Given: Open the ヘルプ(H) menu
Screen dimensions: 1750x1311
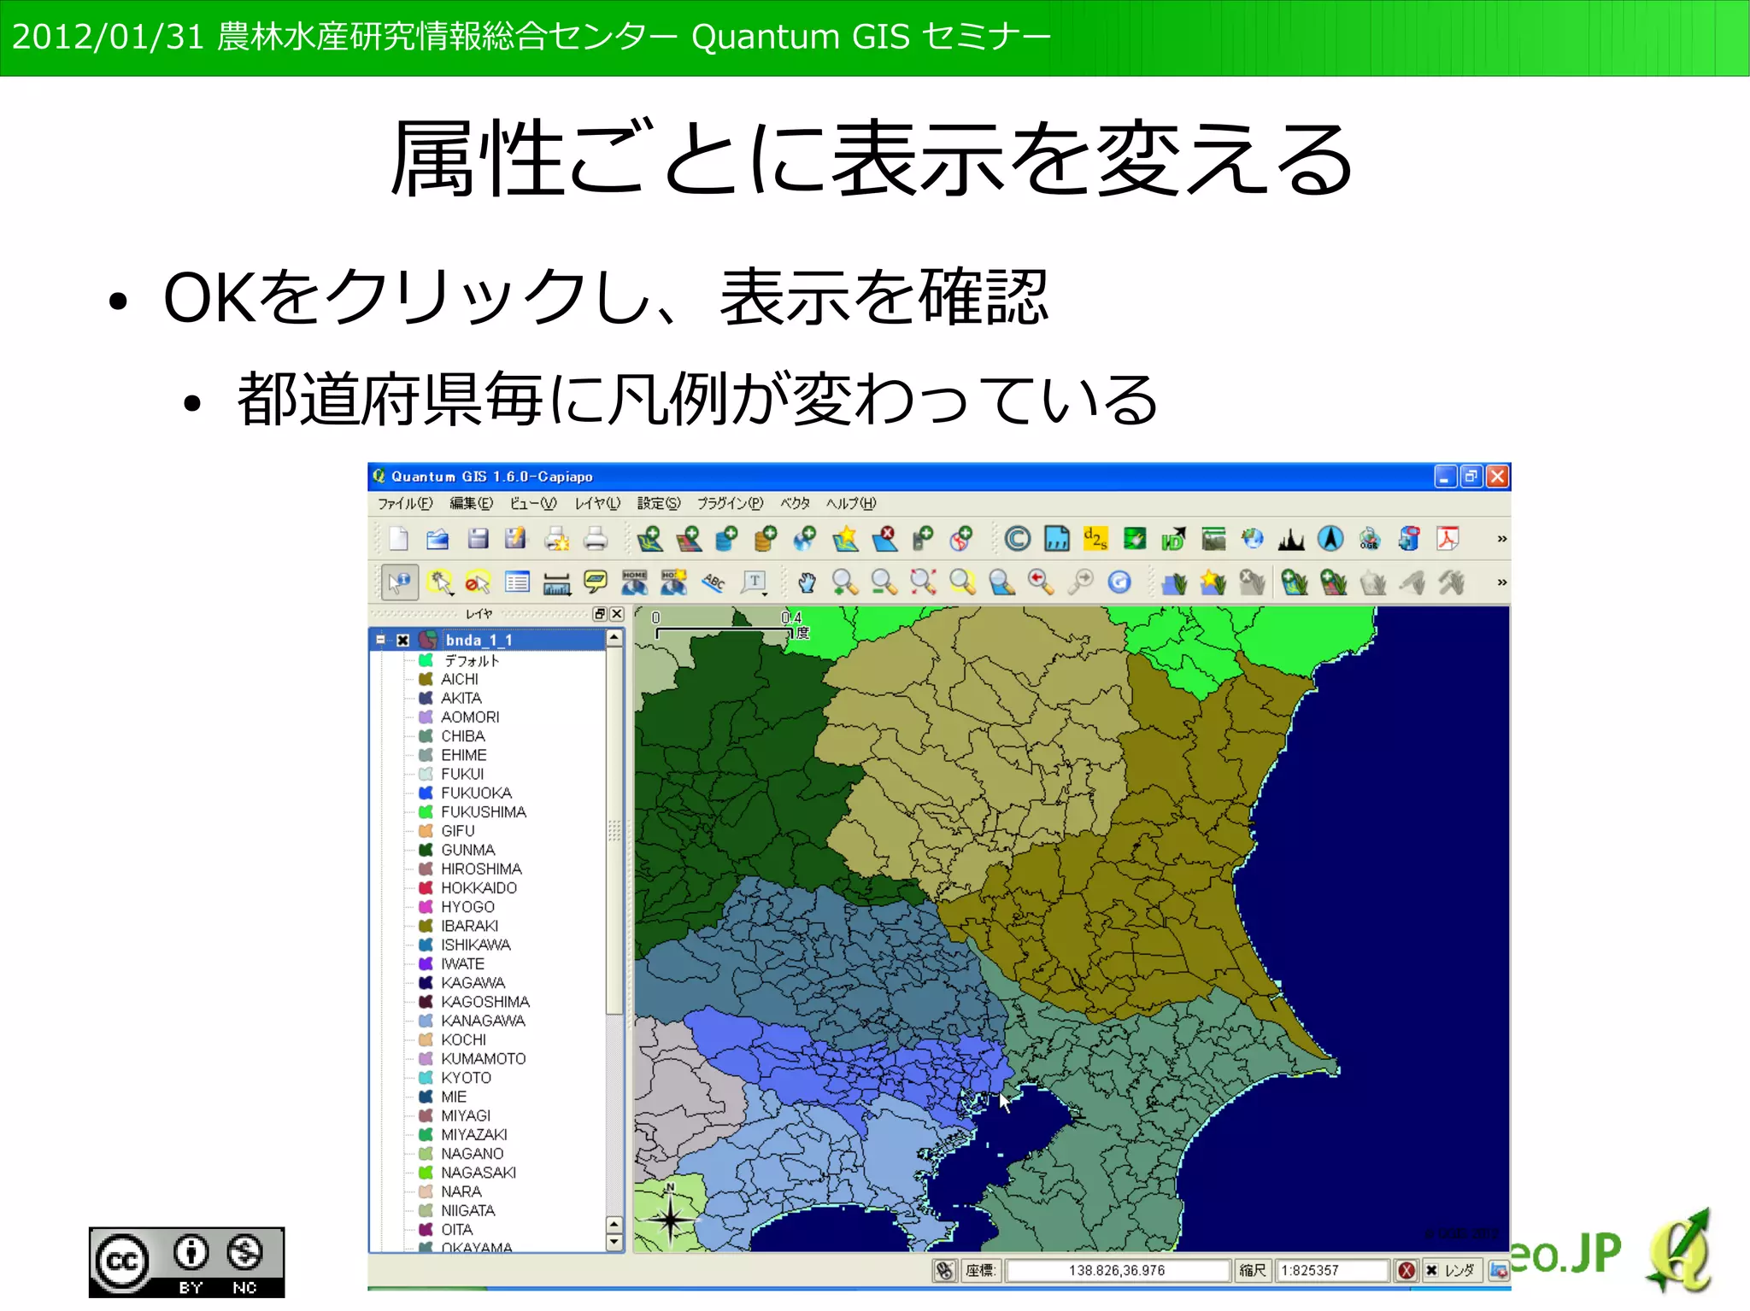Looking at the screenshot, I should tap(851, 504).
